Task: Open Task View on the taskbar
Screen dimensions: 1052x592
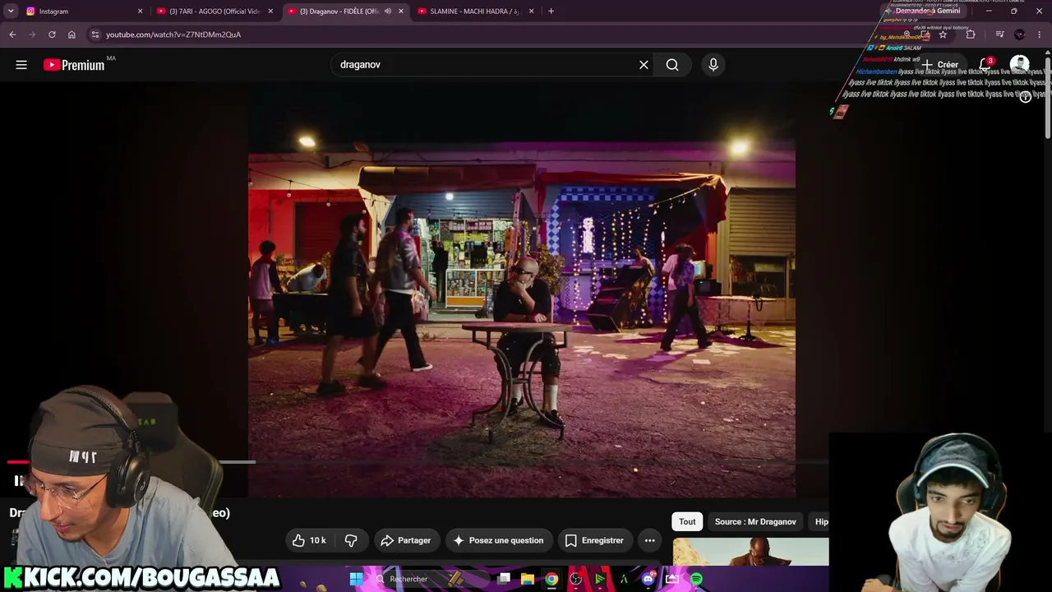Action: [504, 579]
